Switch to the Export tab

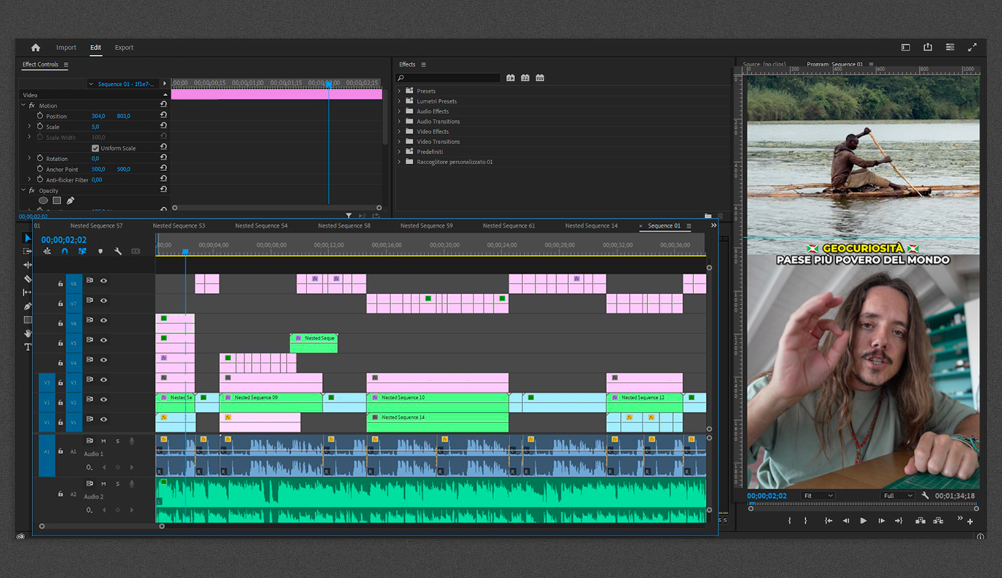pos(124,47)
